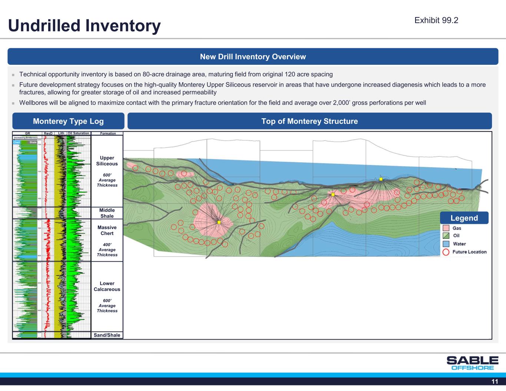The width and height of the screenshot is (506, 391).
Task: Click the rightmost yellow platform marker on map
Action: point(381,179)
